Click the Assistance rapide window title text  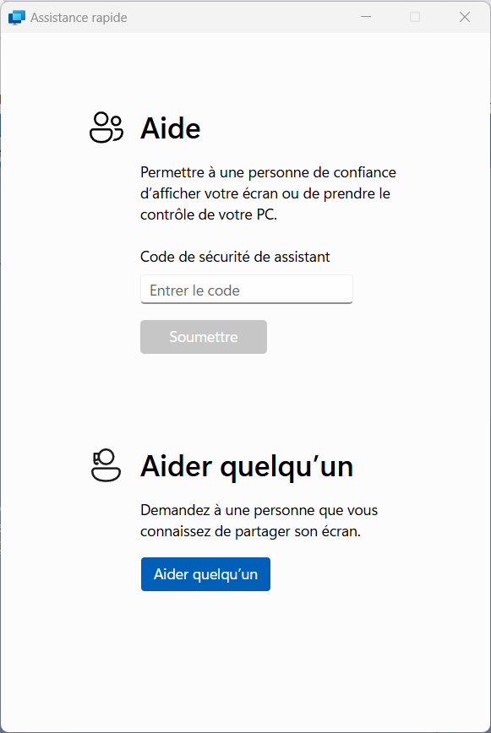79,18
